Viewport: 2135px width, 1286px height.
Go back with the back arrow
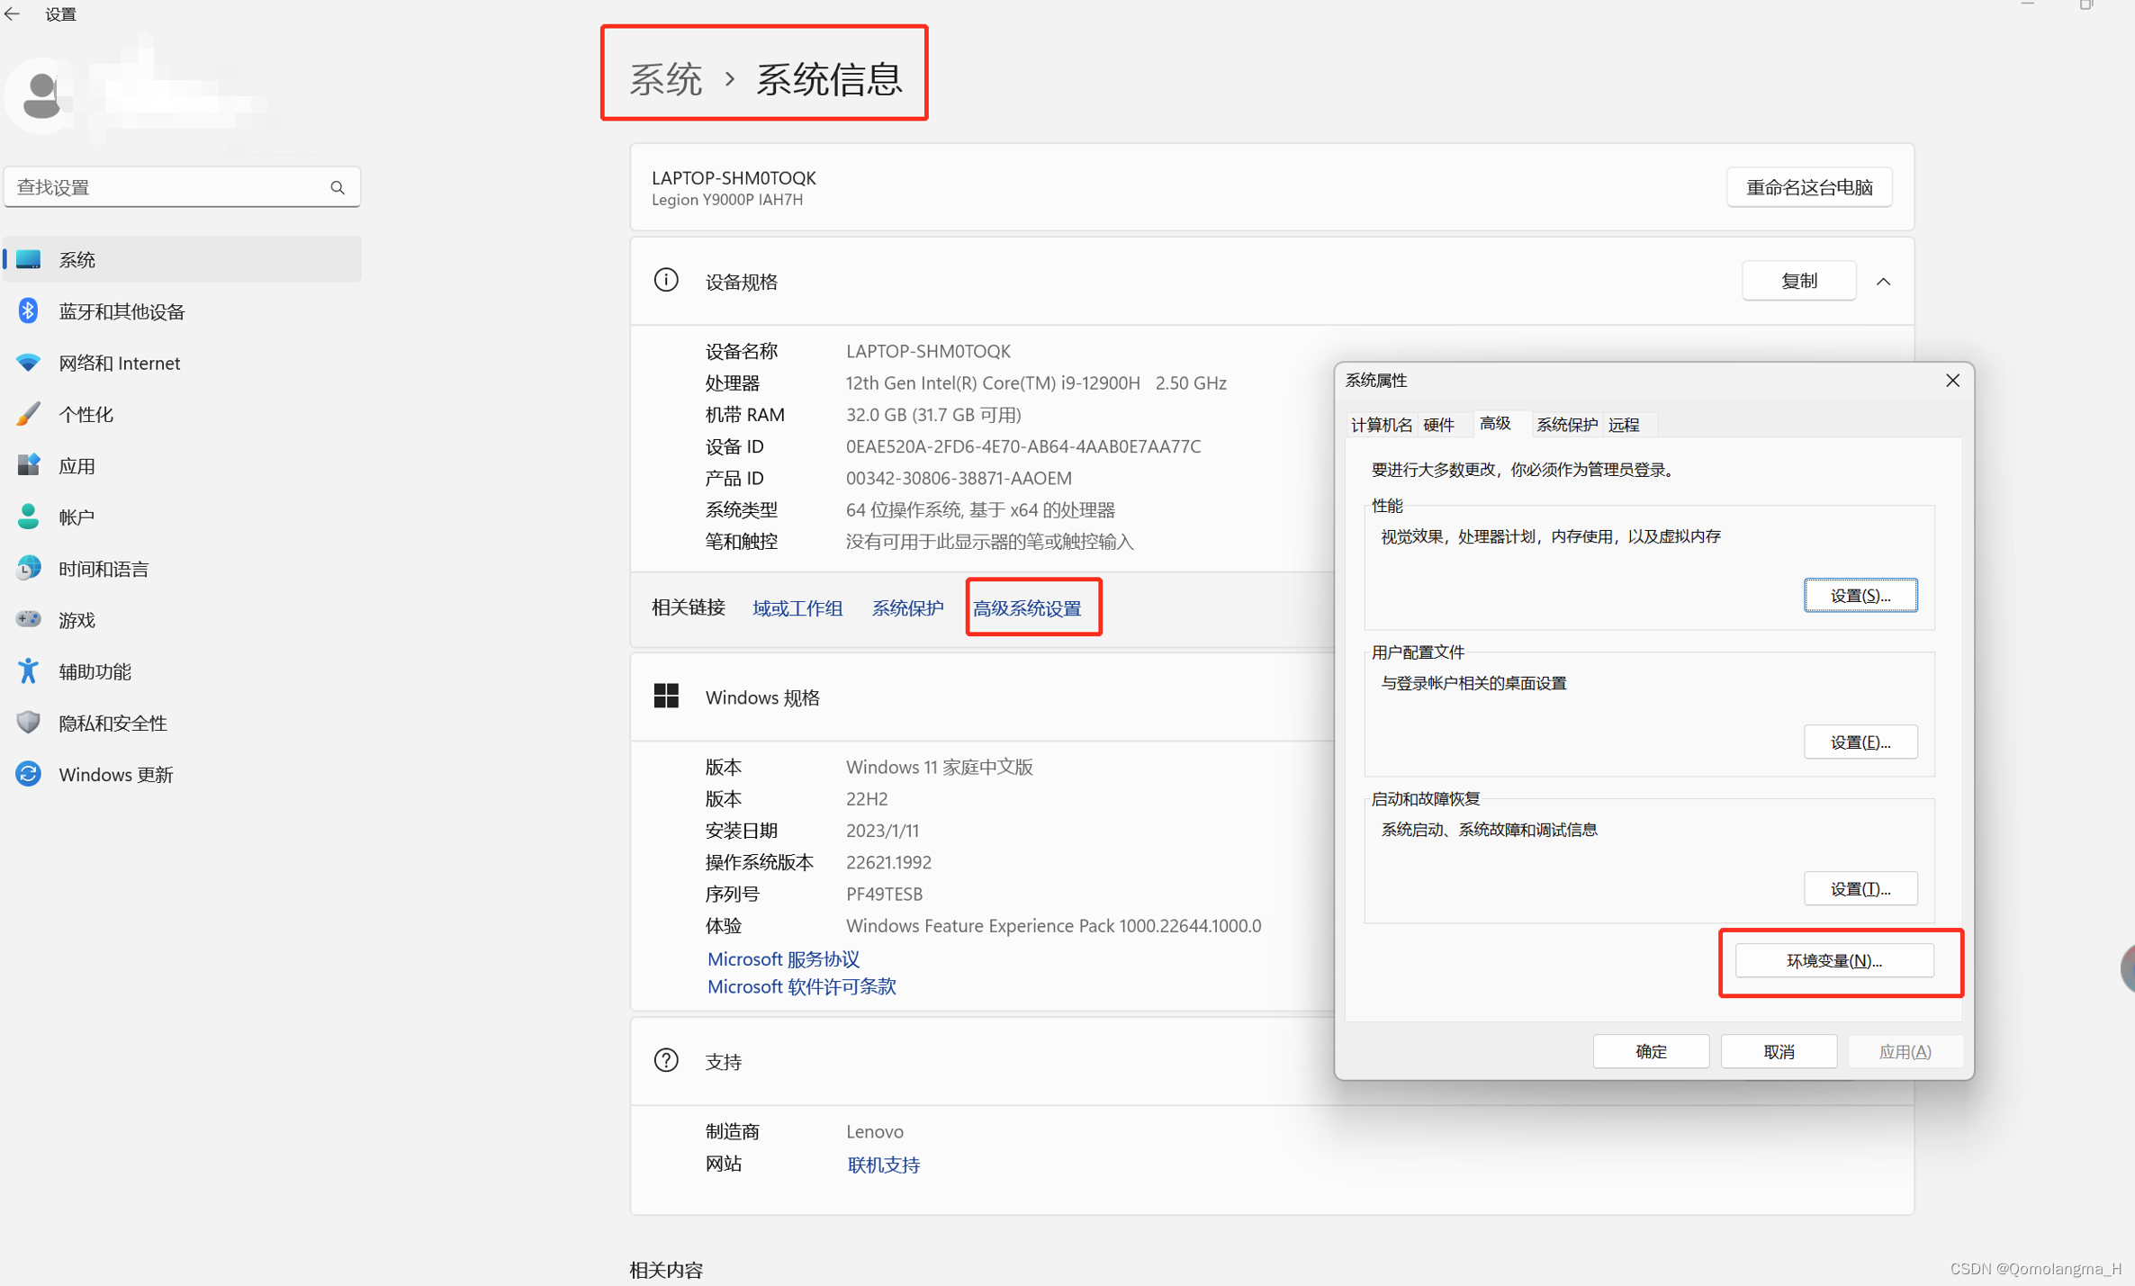click(x=13, y=13)
